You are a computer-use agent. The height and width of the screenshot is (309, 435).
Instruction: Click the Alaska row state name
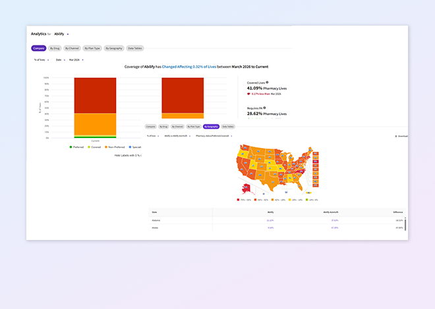point(155,227)
